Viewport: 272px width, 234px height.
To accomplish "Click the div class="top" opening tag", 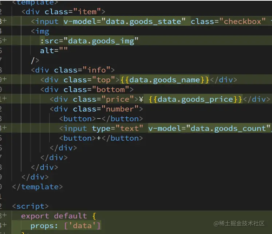I will (x=80, y=80).
